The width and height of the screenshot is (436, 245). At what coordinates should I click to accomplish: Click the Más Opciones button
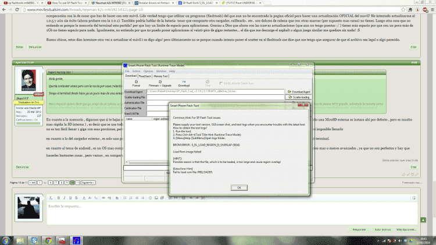(x=406, y=229)
